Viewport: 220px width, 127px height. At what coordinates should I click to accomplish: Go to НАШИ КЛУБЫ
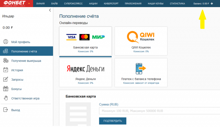[156, 4]
